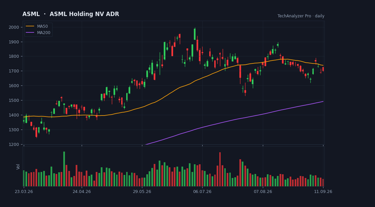
Task: Click the 1500 price axis label
Action: pyautogui.click(x=14, y=100)
